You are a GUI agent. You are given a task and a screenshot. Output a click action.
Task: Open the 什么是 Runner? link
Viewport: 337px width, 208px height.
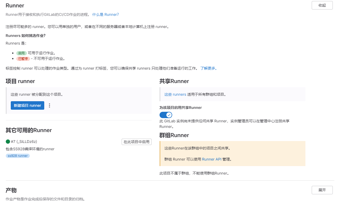click(x=106, y=14)
